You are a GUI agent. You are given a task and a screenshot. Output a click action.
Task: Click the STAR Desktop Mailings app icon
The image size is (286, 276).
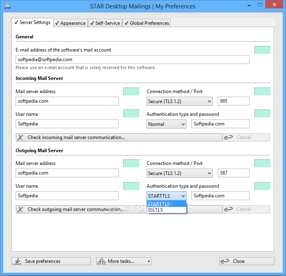[x=7, y=6]
